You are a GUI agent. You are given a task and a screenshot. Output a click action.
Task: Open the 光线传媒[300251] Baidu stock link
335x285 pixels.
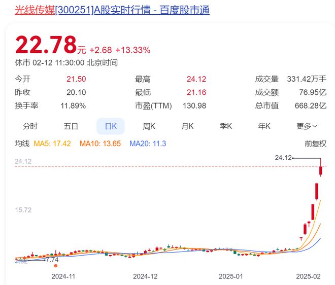tap(112, 10)
